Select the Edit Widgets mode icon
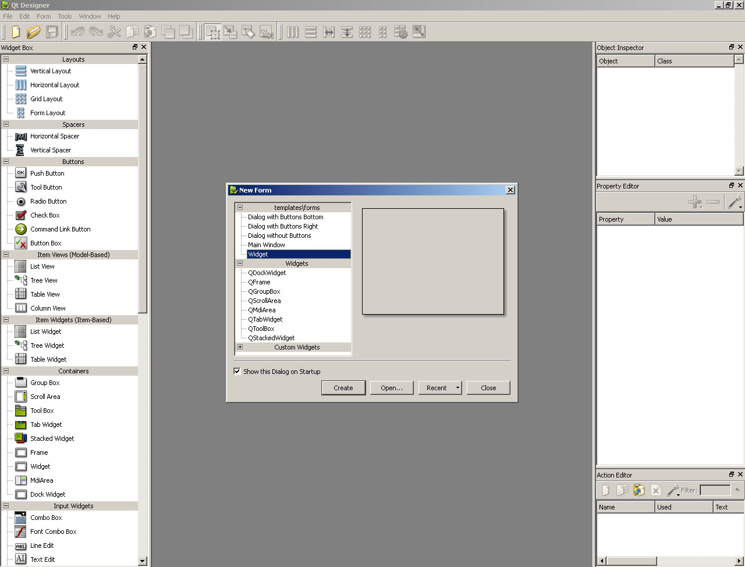This screenshot has height=567, width=745. [212, 32]
